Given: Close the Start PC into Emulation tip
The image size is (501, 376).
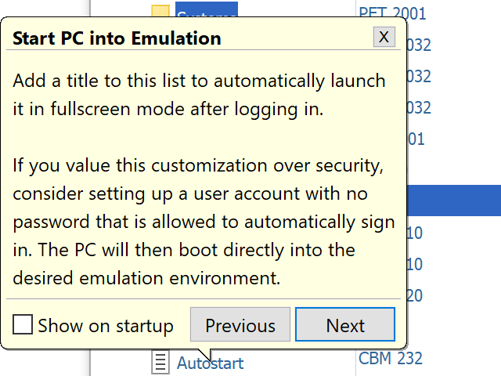Looking at the screenshot, I should click(384, 36).
